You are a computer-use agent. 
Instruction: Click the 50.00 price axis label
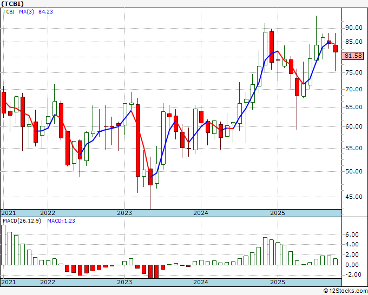coord(354,171)
